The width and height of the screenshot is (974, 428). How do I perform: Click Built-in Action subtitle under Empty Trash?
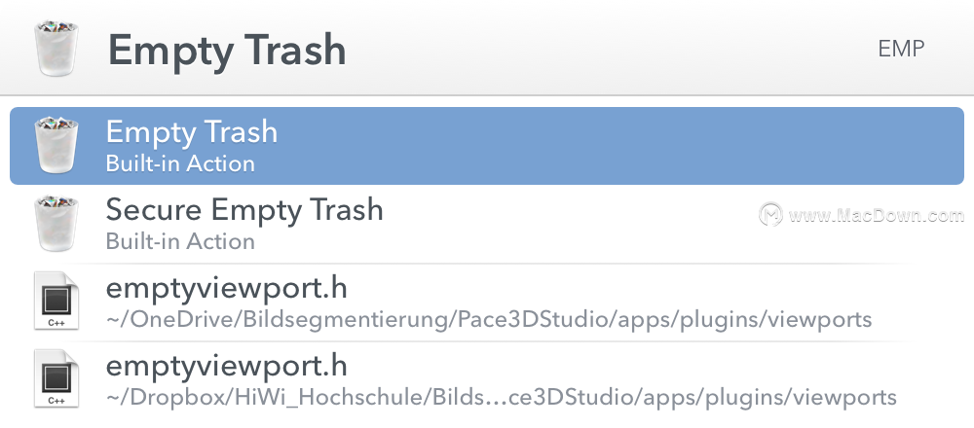180,163
